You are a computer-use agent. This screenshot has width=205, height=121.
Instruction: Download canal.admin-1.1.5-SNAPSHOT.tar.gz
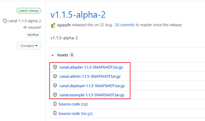point(90,76)
